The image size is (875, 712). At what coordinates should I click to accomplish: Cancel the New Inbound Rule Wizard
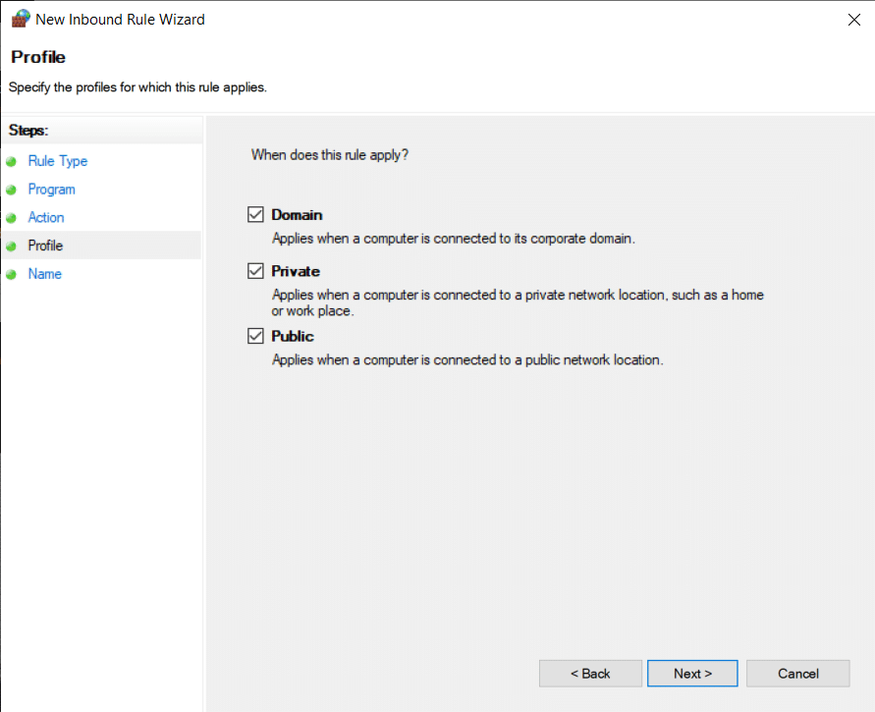coord(797,674)
